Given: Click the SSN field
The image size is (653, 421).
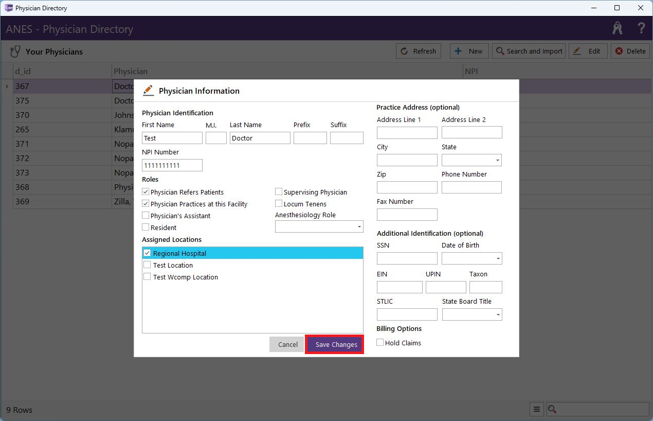Looking at the screenshot, I should [407, 258].
